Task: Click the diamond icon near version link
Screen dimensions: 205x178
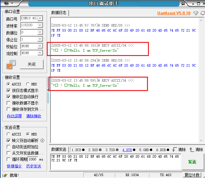Action: (196, 13)
